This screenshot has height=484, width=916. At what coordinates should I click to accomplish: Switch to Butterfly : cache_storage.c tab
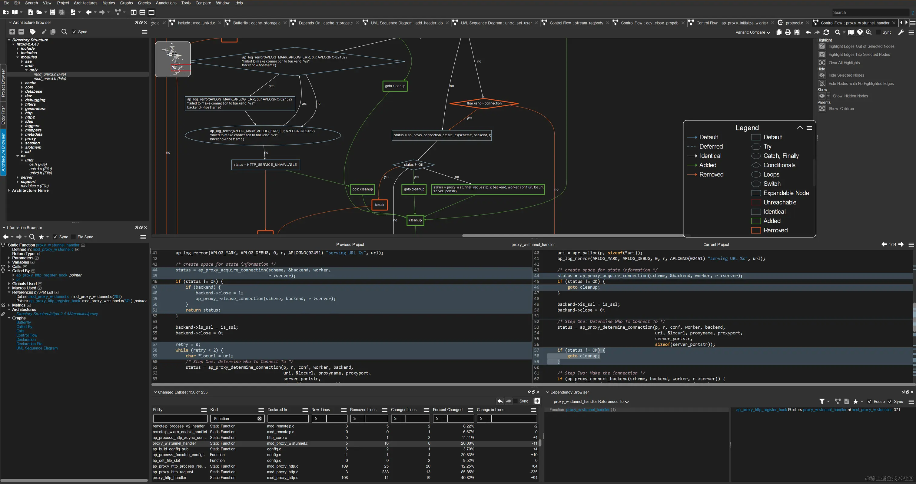point(256,23)
